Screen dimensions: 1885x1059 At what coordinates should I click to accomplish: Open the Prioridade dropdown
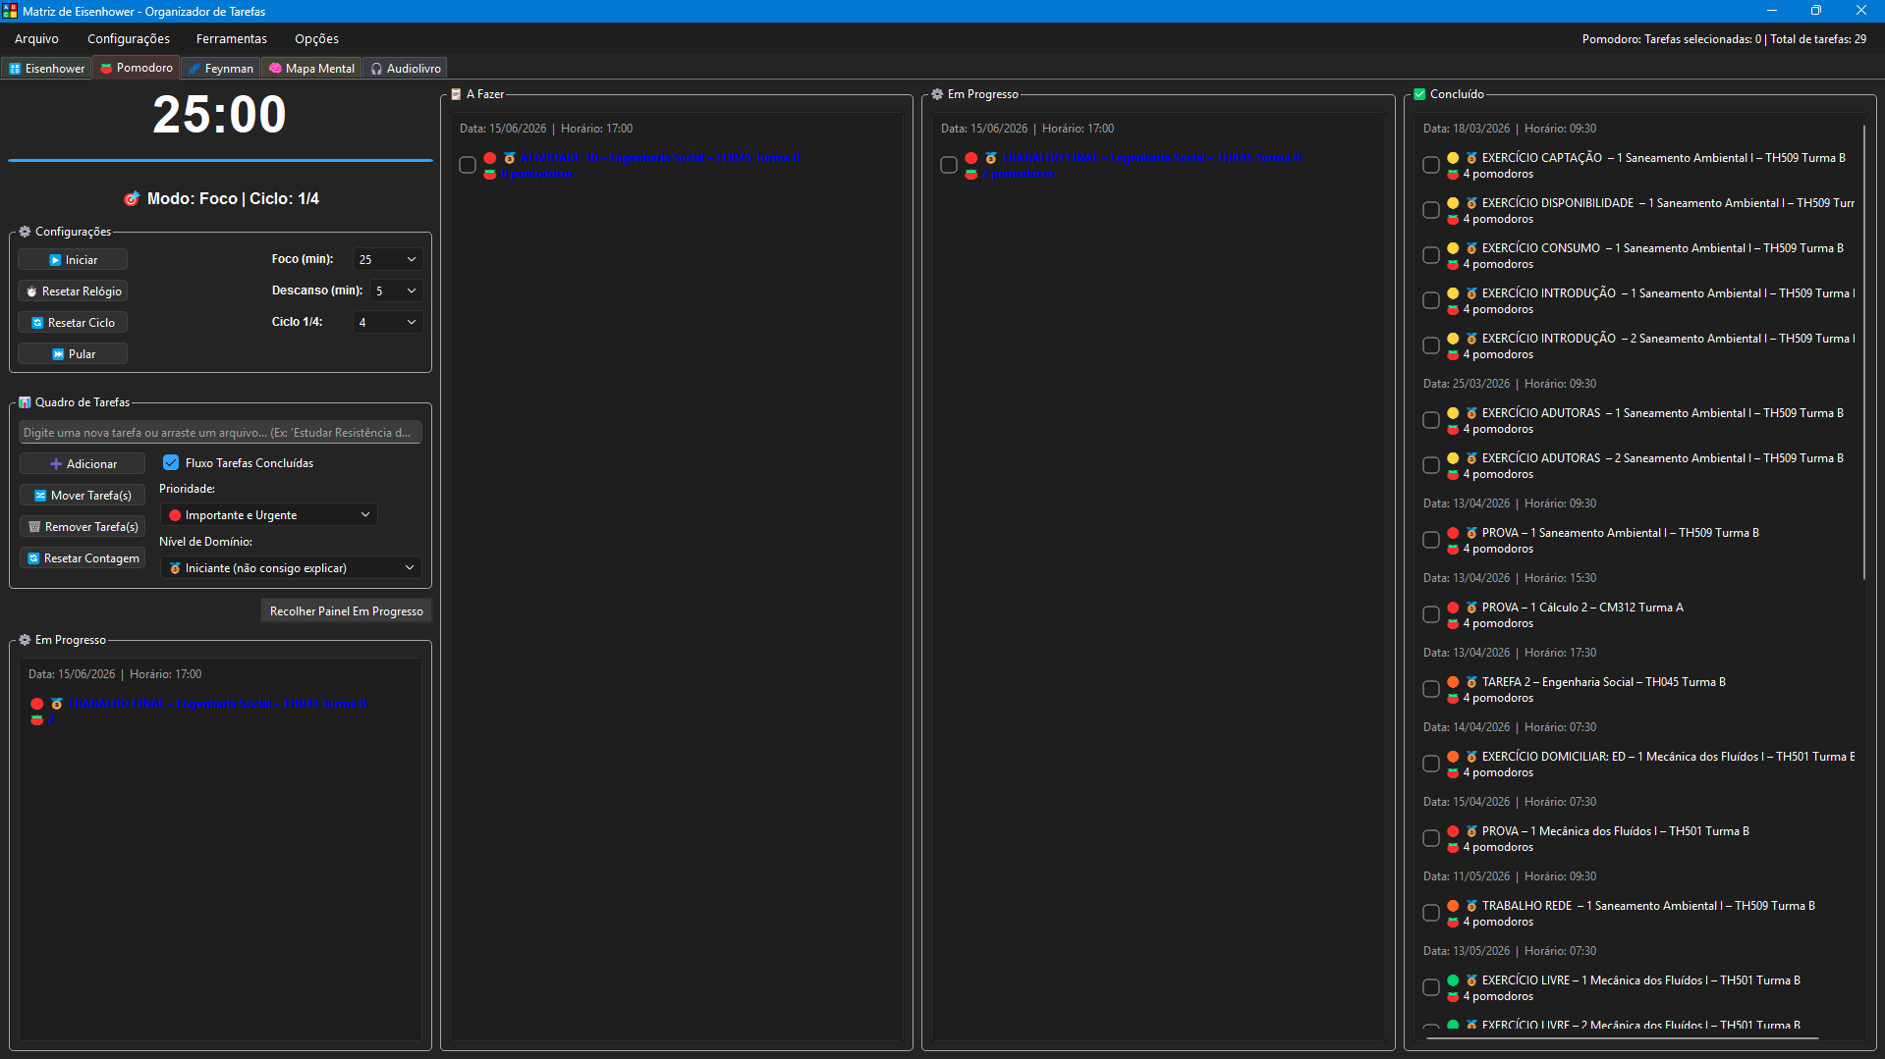coord(269,514)
